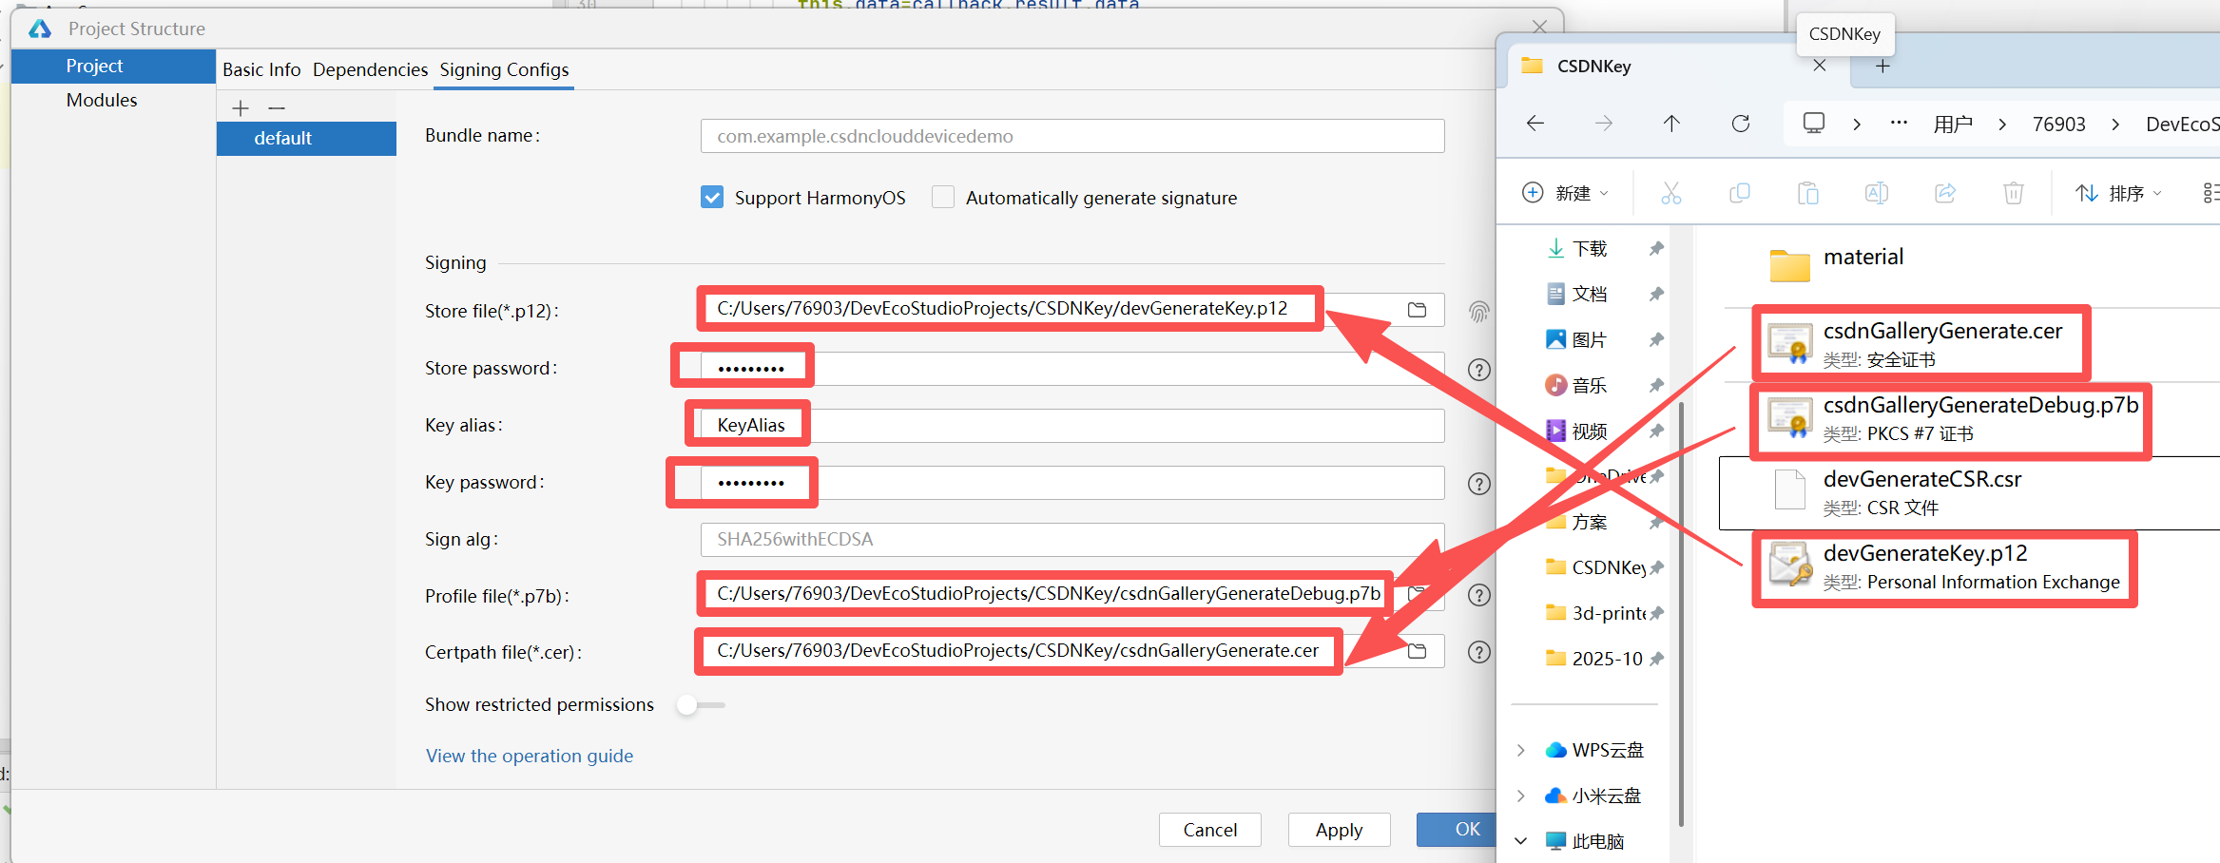This screenshot has width=2220, height=863.
Task: Toggle Show restricted permissions switch
Action: (x=700, y=705)
